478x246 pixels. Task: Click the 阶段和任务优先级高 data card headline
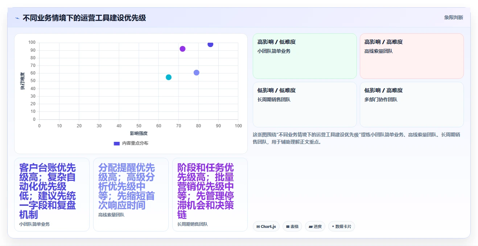pos(206,191)
